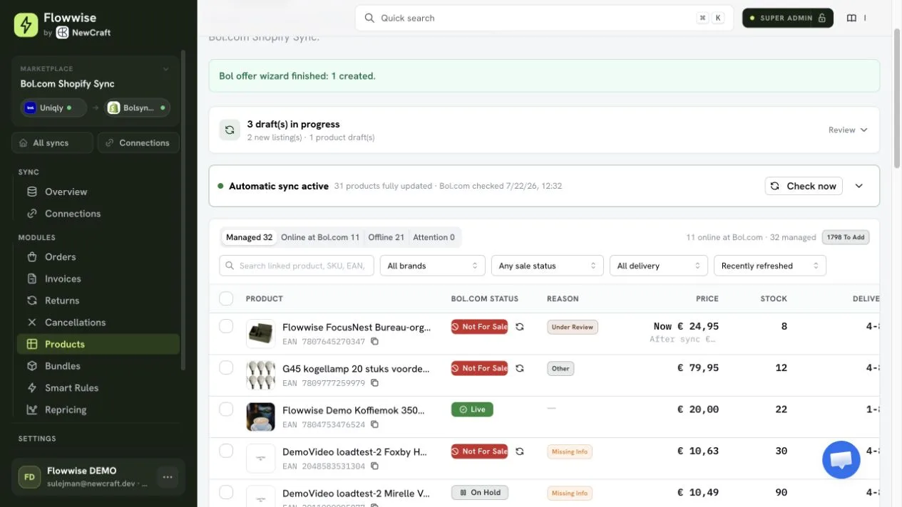
Task: Copy EAN 2048583531304 using the copy icon
Action: point(374,466)
